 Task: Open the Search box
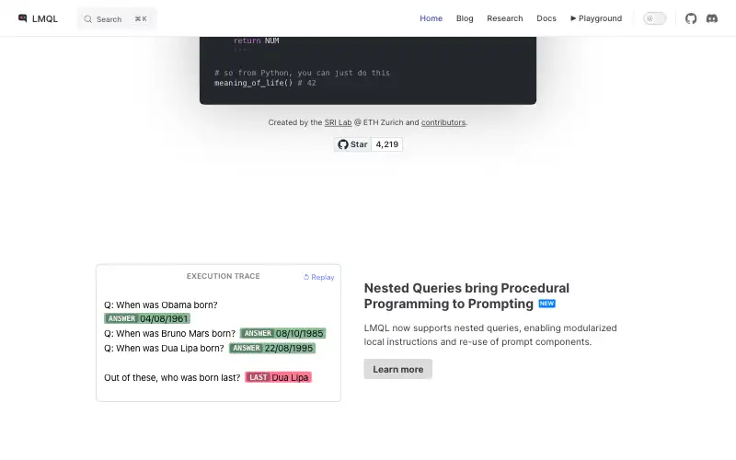pos(117,18)
